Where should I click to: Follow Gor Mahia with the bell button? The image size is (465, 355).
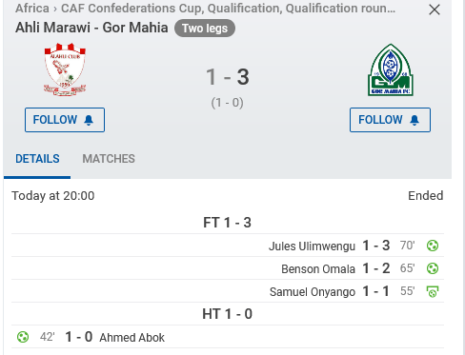point(390,120)
